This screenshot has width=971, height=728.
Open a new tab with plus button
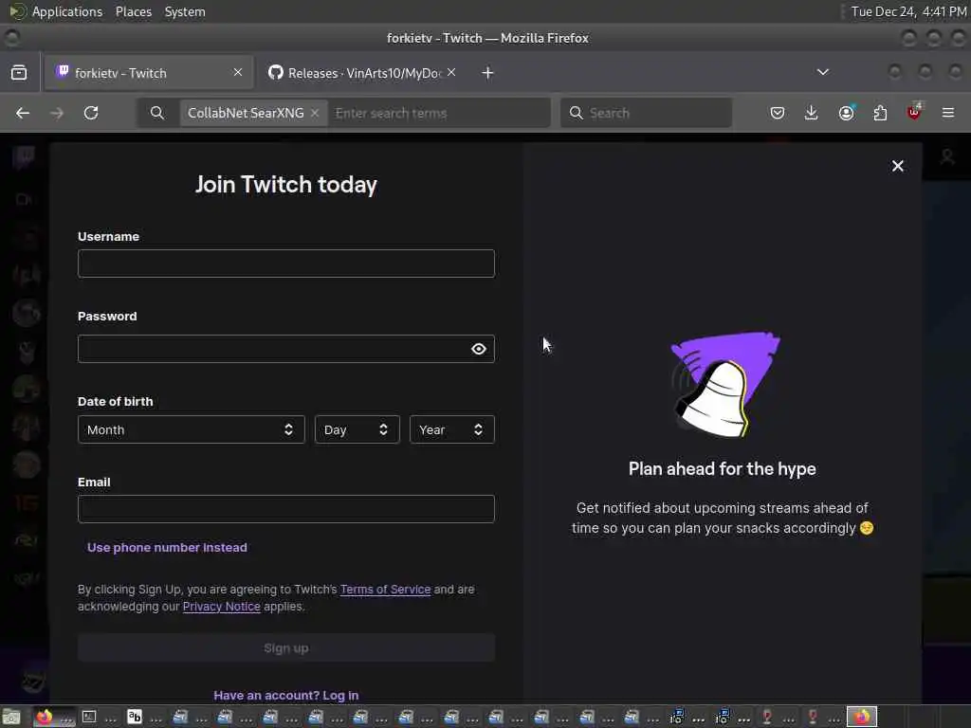[488, 73]
